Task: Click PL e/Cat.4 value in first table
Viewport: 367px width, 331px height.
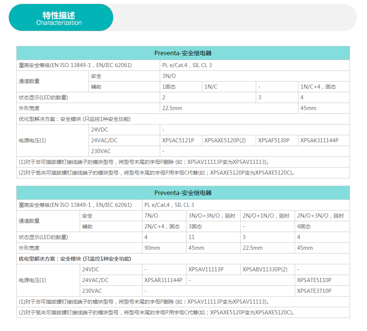Action: point(187,65)
